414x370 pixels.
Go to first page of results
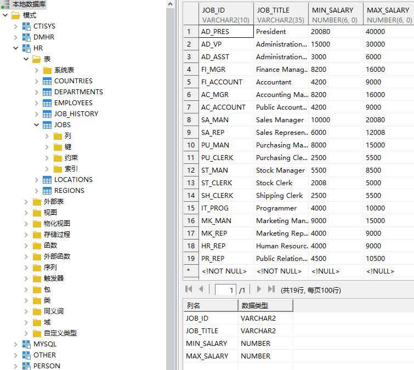click(x=189, y=289)
